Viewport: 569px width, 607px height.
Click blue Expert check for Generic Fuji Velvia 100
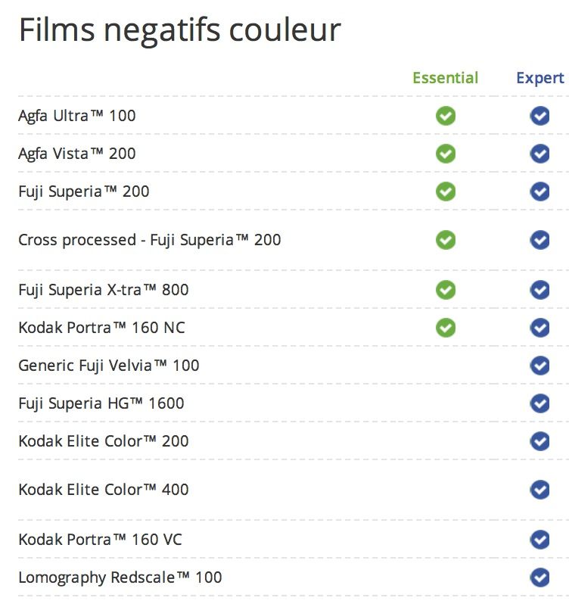pyautogui.click(x=539, y=366)
